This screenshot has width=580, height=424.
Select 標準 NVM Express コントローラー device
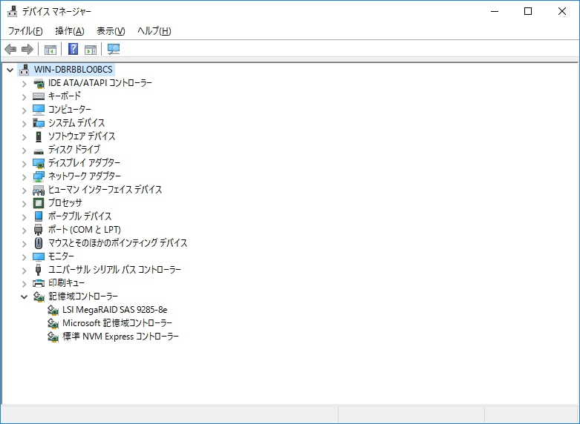click(120, 337)
